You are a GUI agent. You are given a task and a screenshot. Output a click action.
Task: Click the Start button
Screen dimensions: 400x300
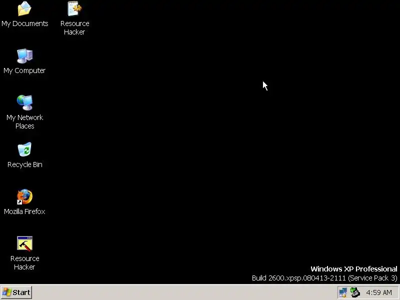16,292
